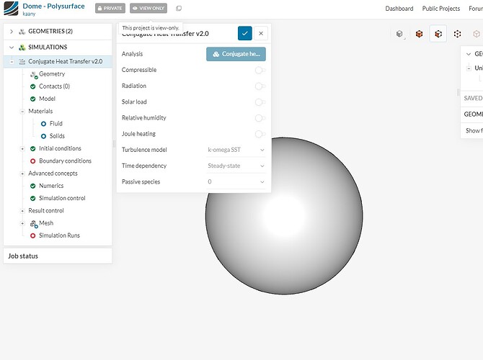483x360 pixels.
Task: Open the Passive species dropdown
Action: pyautogui.click(x=236, y=182)
